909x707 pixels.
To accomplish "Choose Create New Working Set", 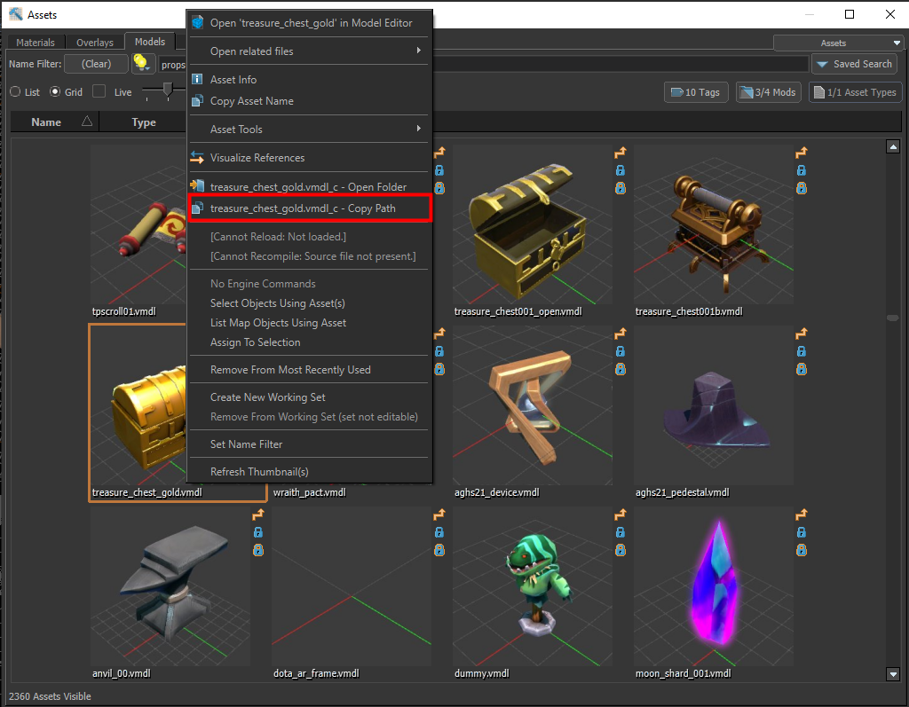I will point(309,397).
